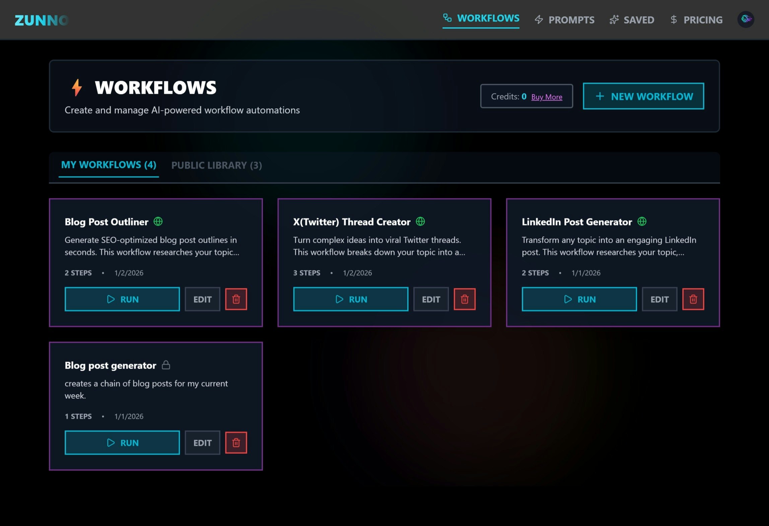Click globe icon next to Blog Post Outliner

point(158,221)
